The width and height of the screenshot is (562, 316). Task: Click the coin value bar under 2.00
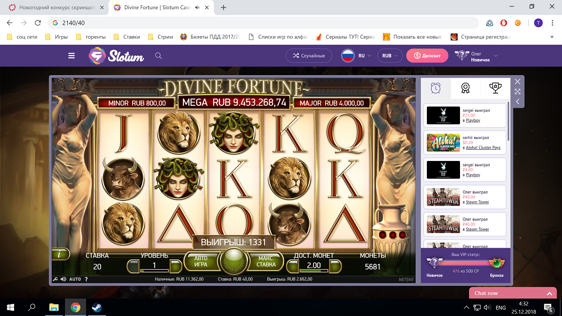click(x=314, y=271)
